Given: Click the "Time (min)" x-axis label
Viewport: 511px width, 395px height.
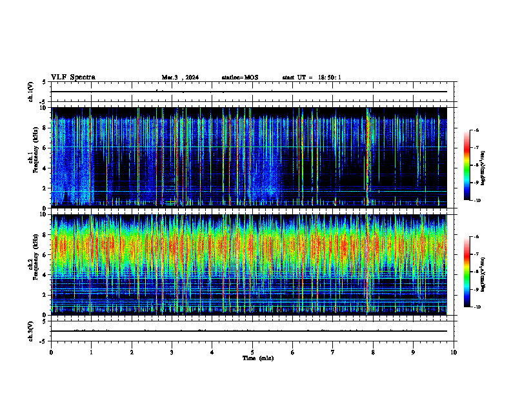Looking at the screenshot, I should (x=258, y=358).
